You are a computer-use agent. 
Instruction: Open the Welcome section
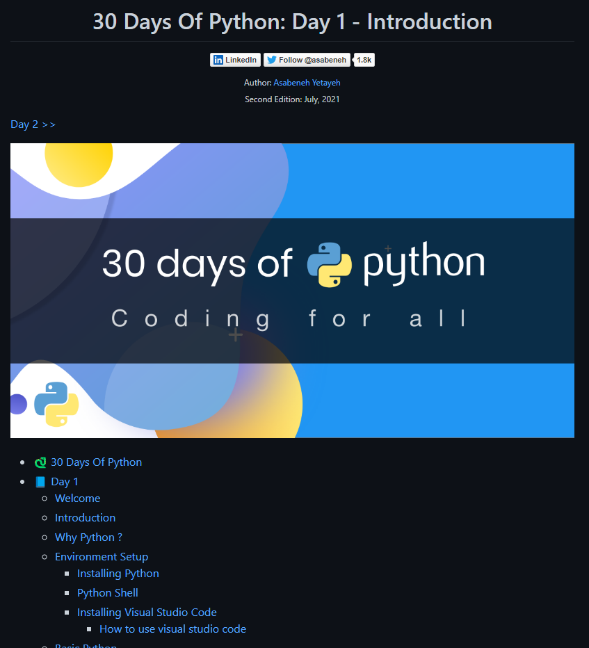coord(77,498)
